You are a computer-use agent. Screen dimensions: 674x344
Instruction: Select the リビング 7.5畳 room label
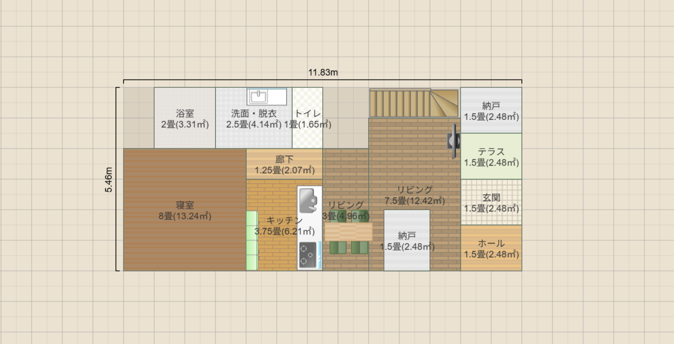tap(415, 195)
